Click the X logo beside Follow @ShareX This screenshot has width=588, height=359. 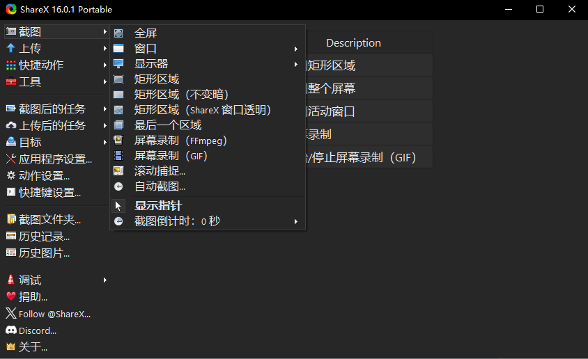(x=11, y=313)
